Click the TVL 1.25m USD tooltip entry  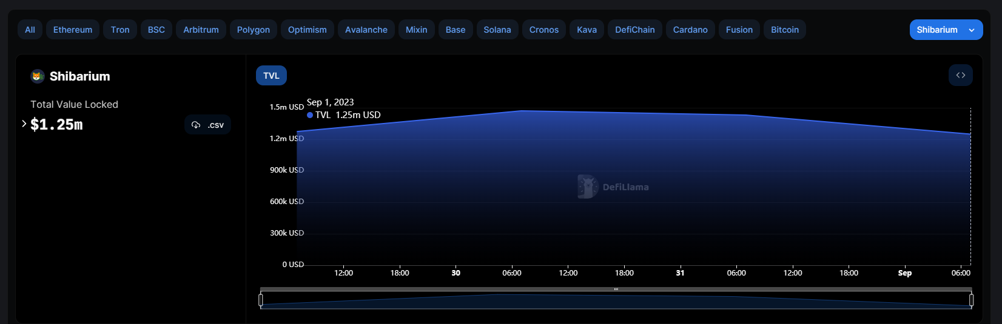click(344, 115)
